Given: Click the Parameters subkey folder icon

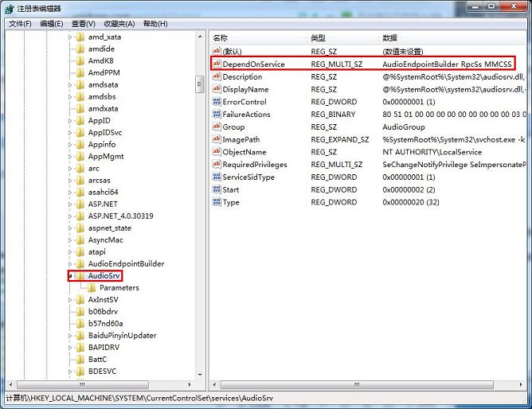Looking at the screenshot, I should click(x=92, y=287).
